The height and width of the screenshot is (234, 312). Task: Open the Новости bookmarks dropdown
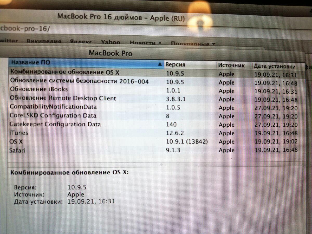point(145,43)
